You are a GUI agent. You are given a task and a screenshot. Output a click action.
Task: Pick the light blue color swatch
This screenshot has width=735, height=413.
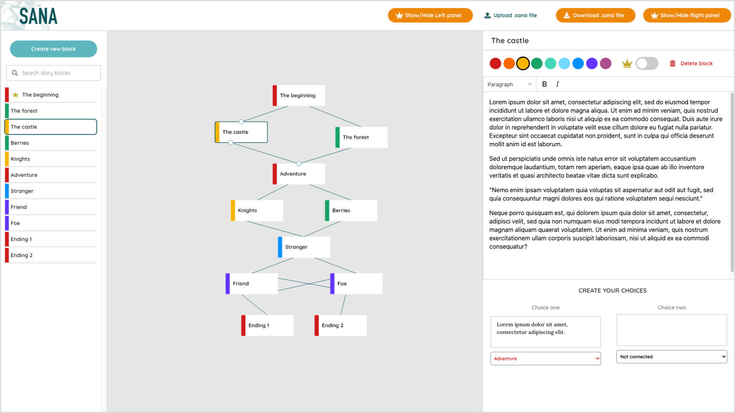tap(564, 64)
